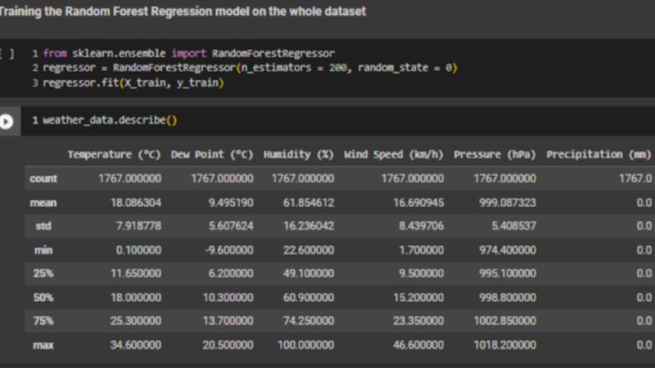
Task: Click 25% wind speed value 9.500000
Action: (x=421, y=274)
